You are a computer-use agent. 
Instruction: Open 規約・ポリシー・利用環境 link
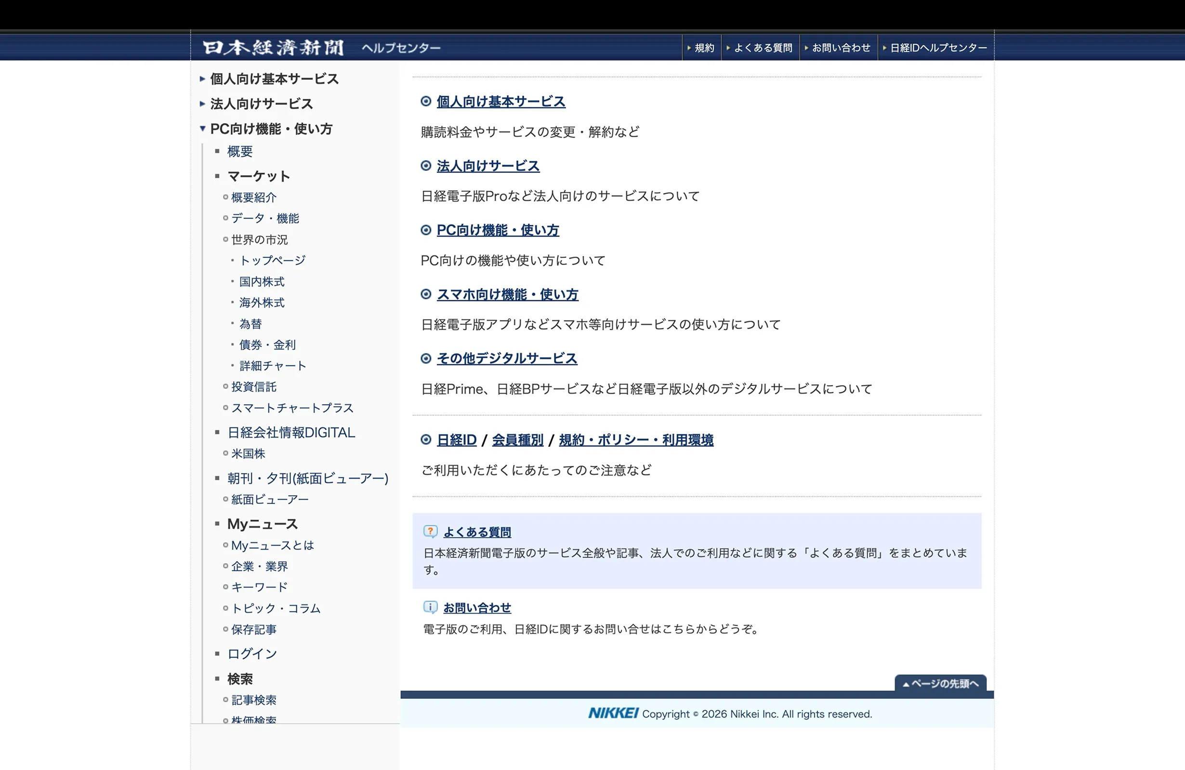(636, 440)
